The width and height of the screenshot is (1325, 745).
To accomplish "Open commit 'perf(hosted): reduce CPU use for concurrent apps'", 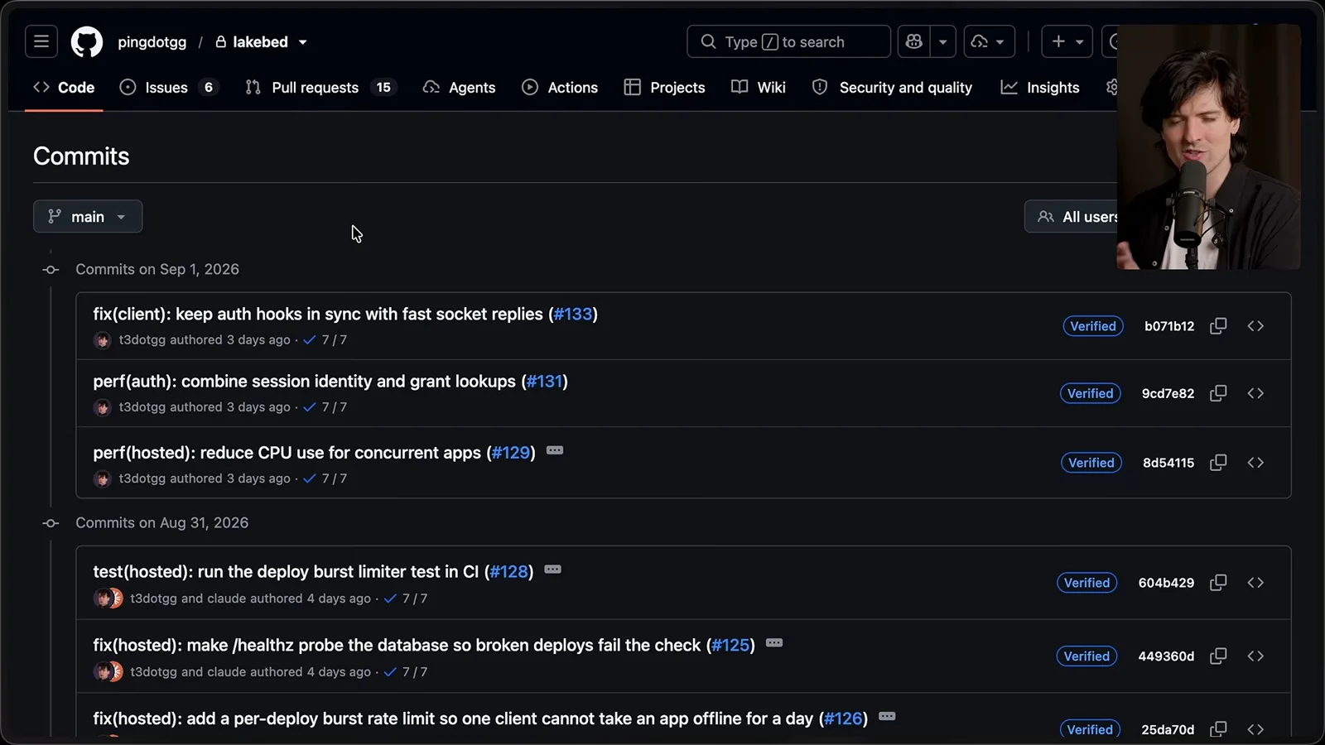I will coord(287,453).
